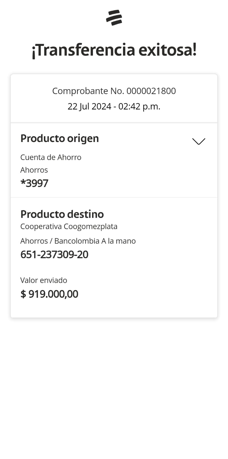Click the word Transferencia in the heading
228x459 pixels.
click(83, 50)
